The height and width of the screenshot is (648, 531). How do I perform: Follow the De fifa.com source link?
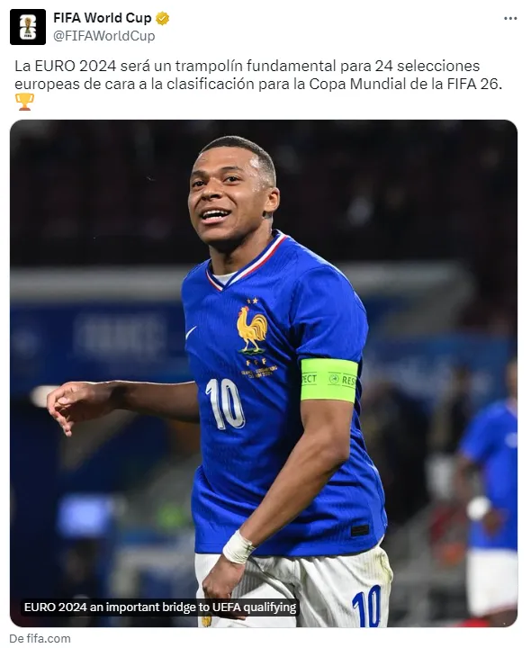coord(40,638)
